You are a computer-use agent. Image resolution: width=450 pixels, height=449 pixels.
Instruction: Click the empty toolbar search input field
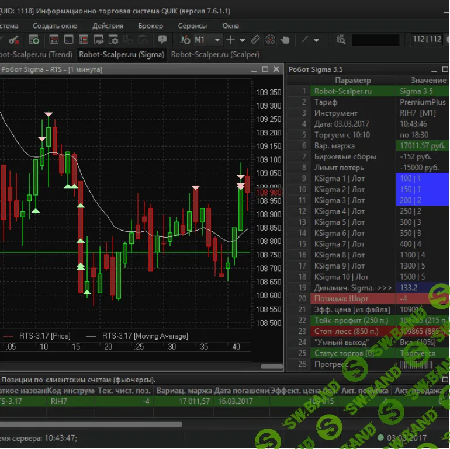(376, 40)
